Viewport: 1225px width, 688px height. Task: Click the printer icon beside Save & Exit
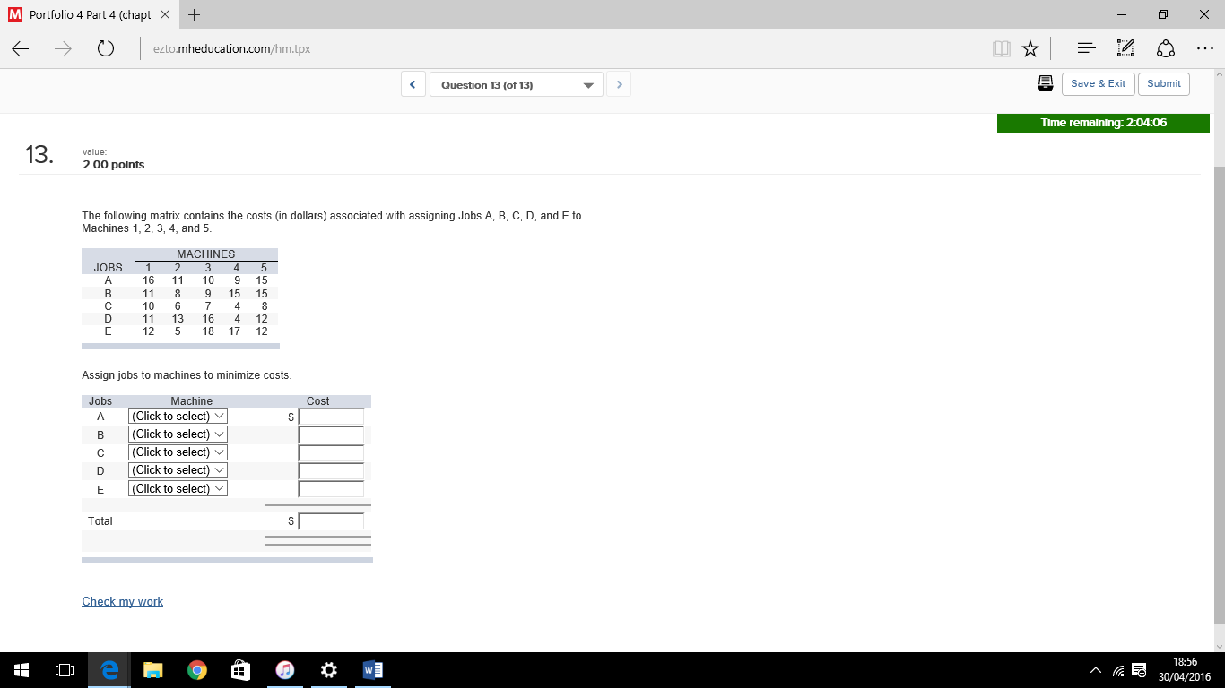tap(1045, 83)
